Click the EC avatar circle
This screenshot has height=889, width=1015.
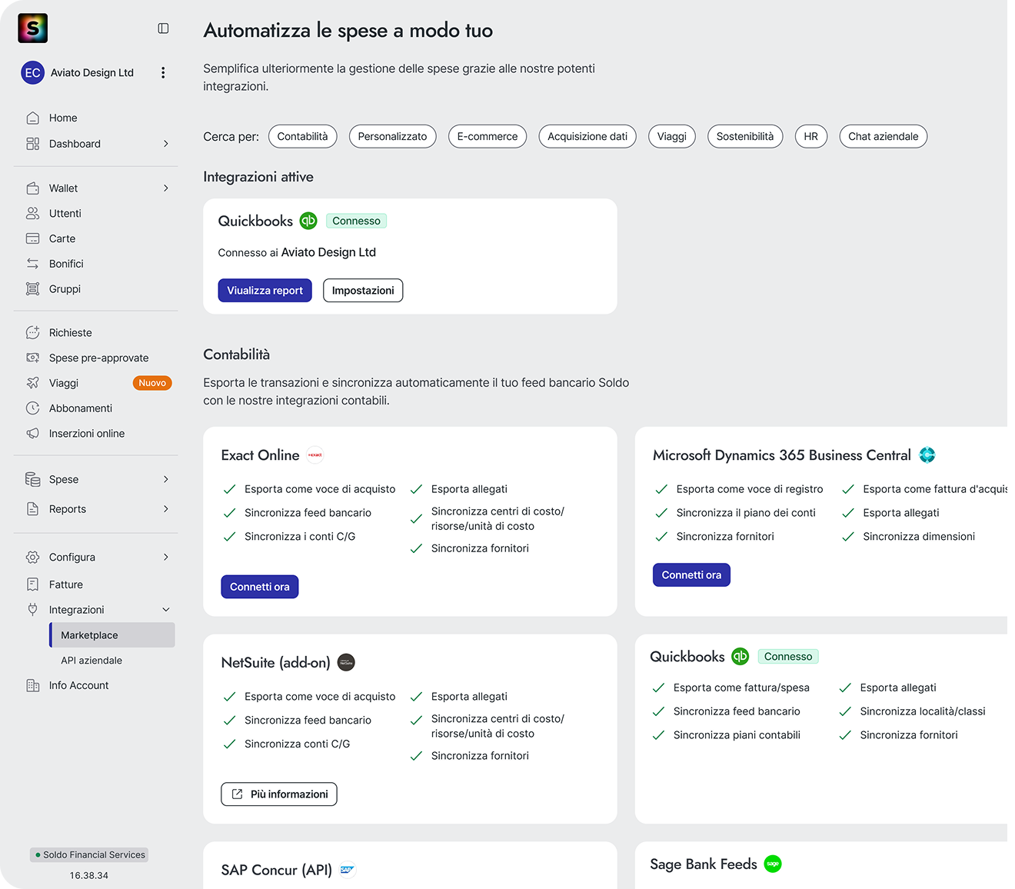[x=32, y=73]
